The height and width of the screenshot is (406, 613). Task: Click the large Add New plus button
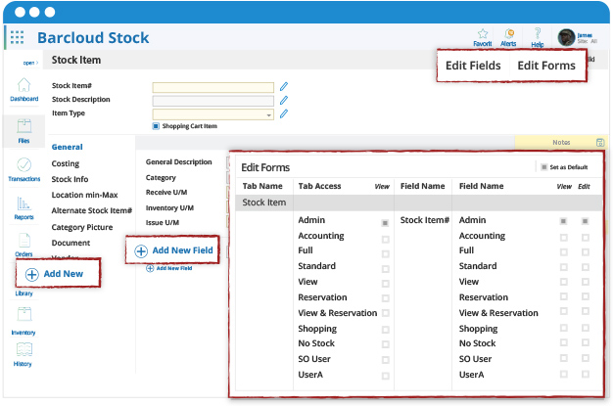click(x=58, y=274)
